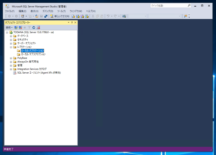Open the デバッグ(D) menu
Screen dimensions: 216x155
48,11
